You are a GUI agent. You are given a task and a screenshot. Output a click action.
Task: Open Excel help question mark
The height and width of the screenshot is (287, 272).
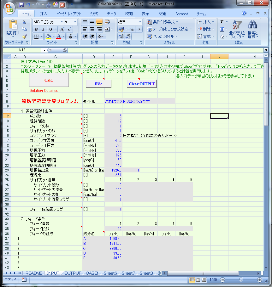click(244, 13)
